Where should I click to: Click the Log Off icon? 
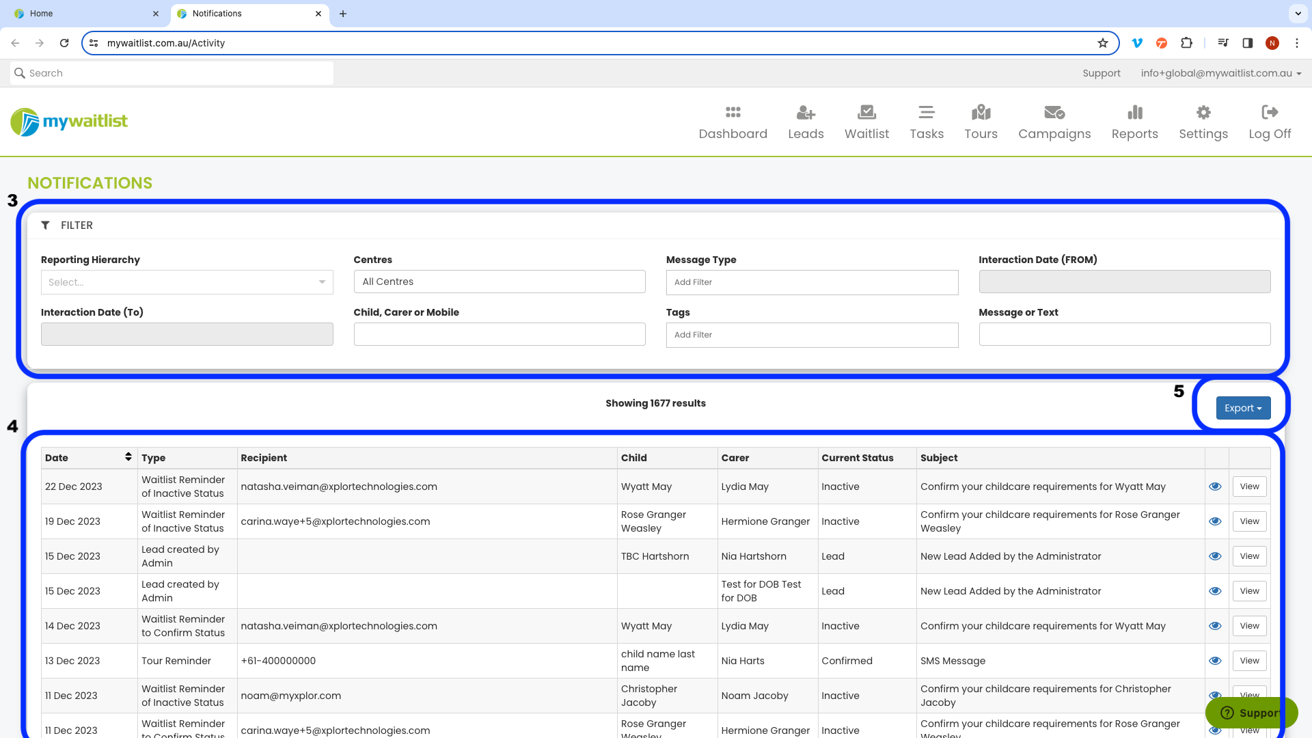(1270, 113)
